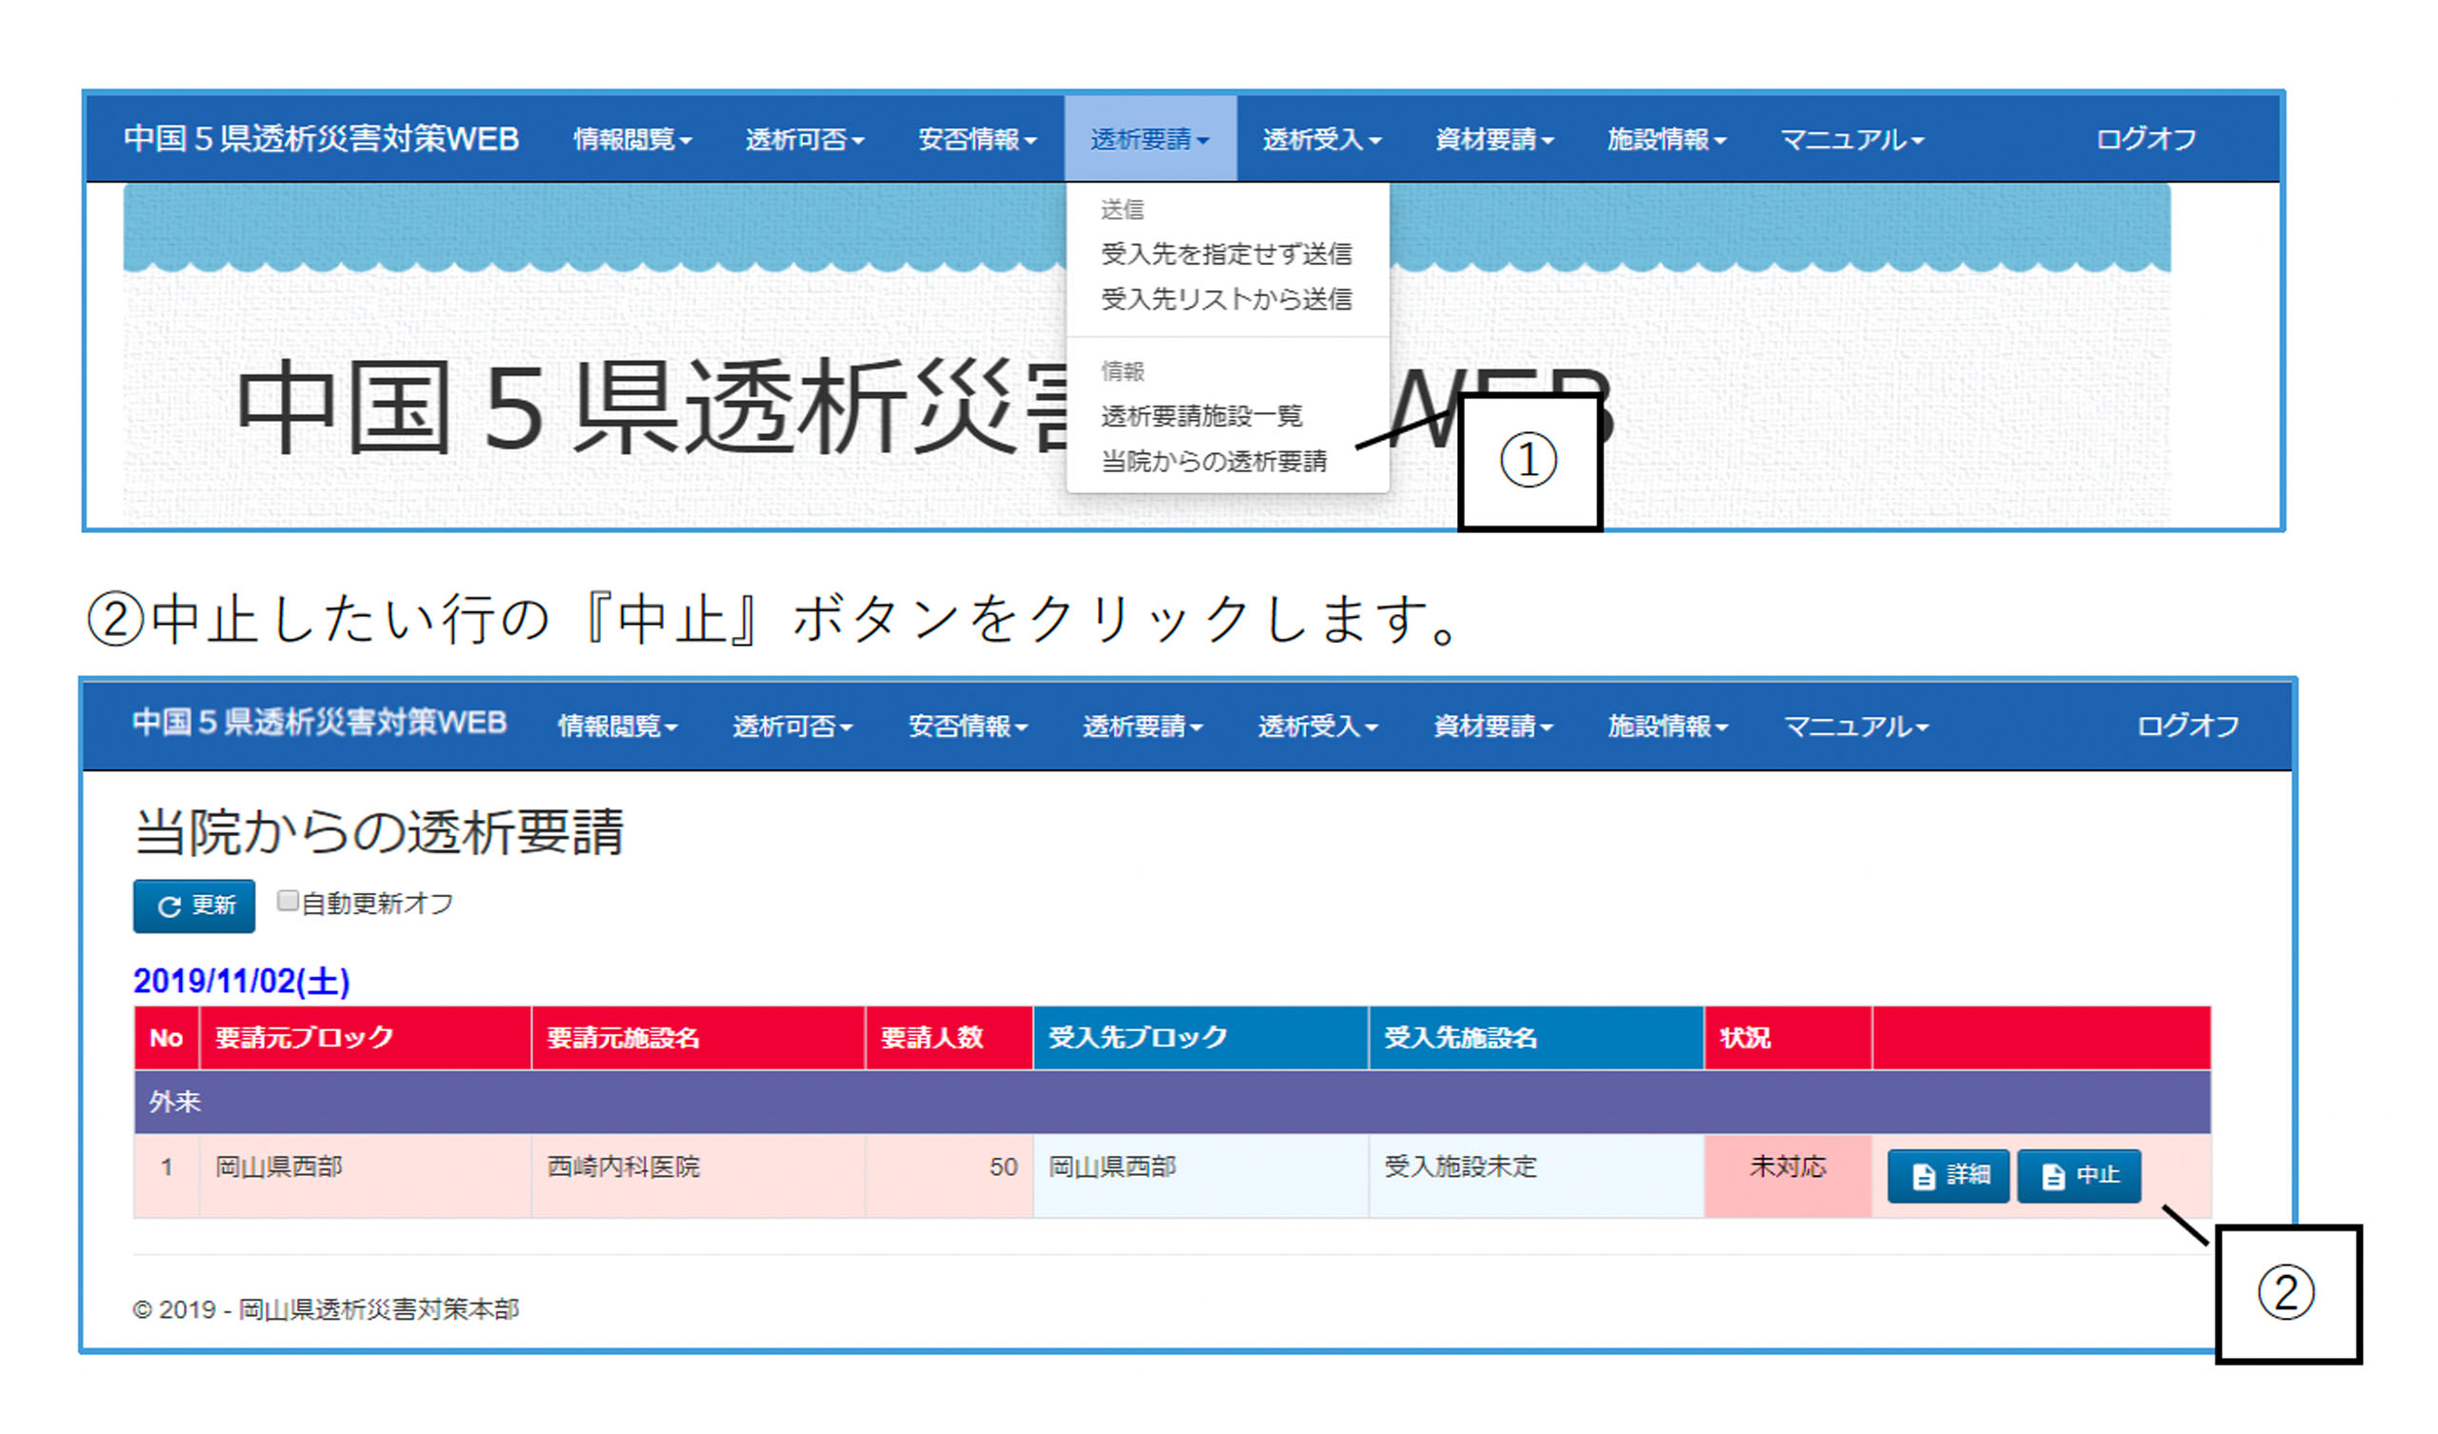Select 受入先を指定せず送信 menu entry
This screenshot has width=2438, height=1434.
(x=1226, y=254)
